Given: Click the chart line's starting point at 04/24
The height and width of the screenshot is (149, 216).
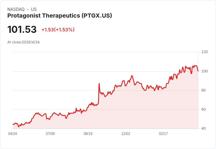Looking at the screenshot, I should (13, 124).
